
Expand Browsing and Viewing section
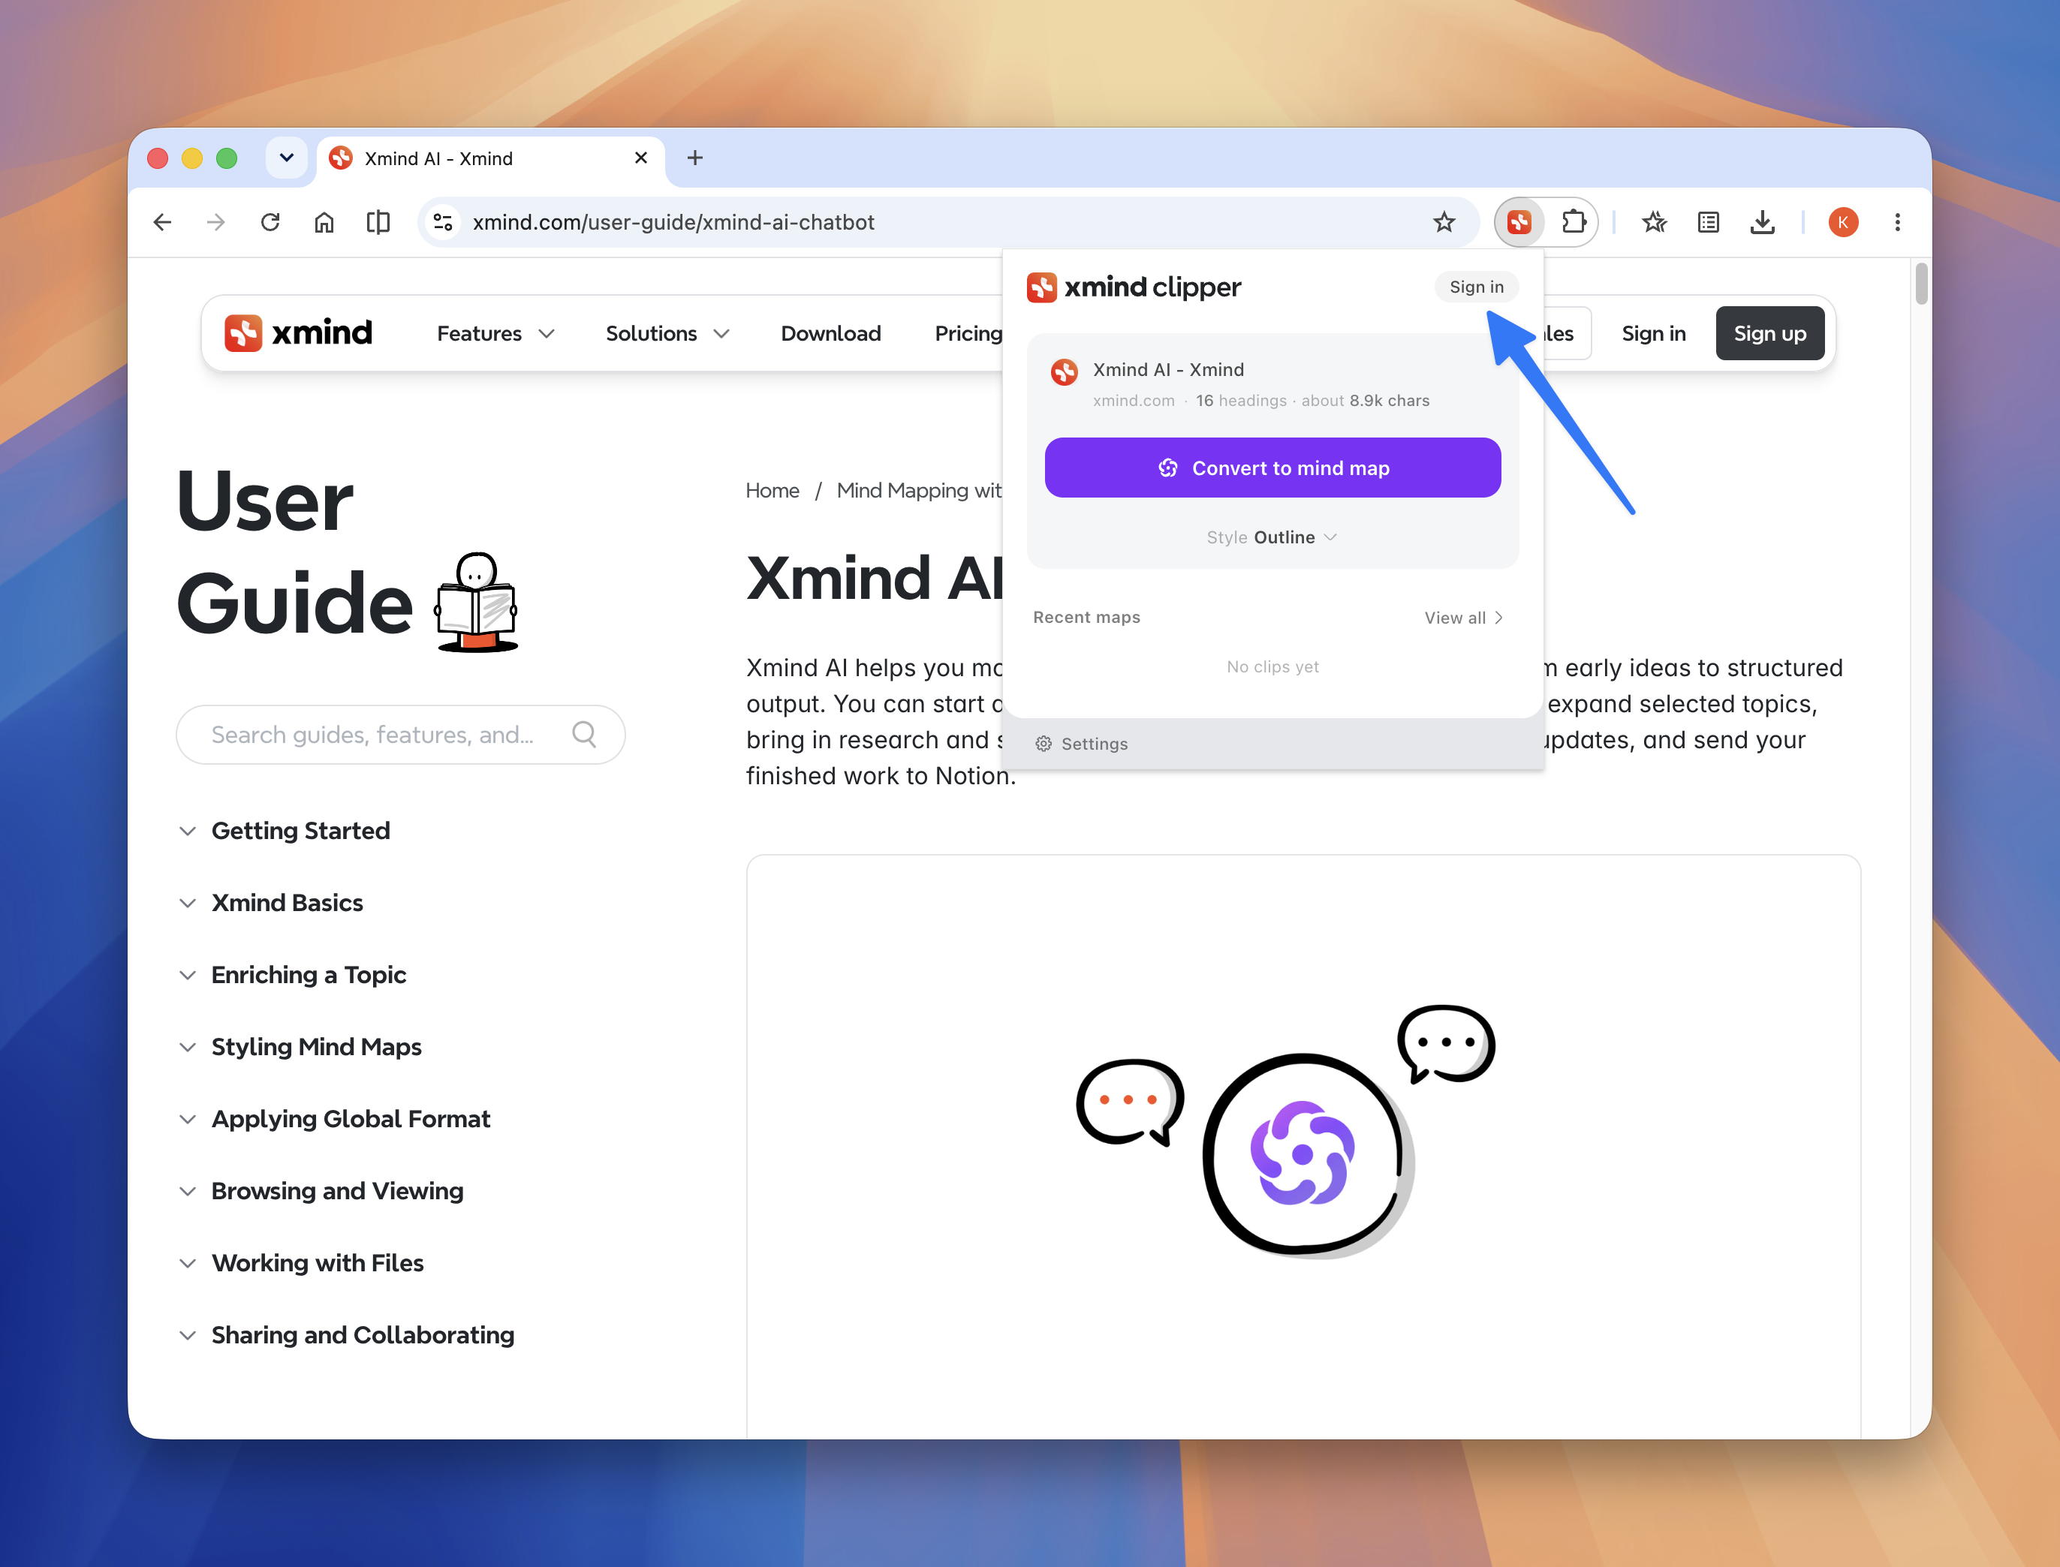321,1190
